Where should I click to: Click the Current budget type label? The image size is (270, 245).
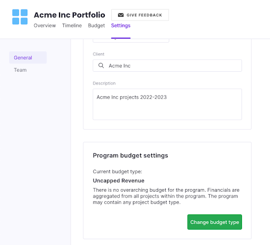coord(118,172)
